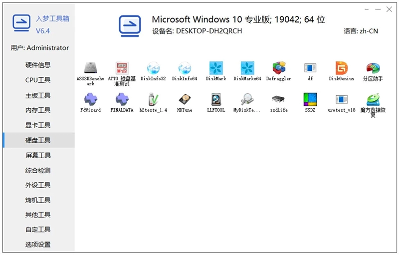
Task: Select the CPU工具 sidebar item
Action: pyautogui.click(x=38, y=80)
